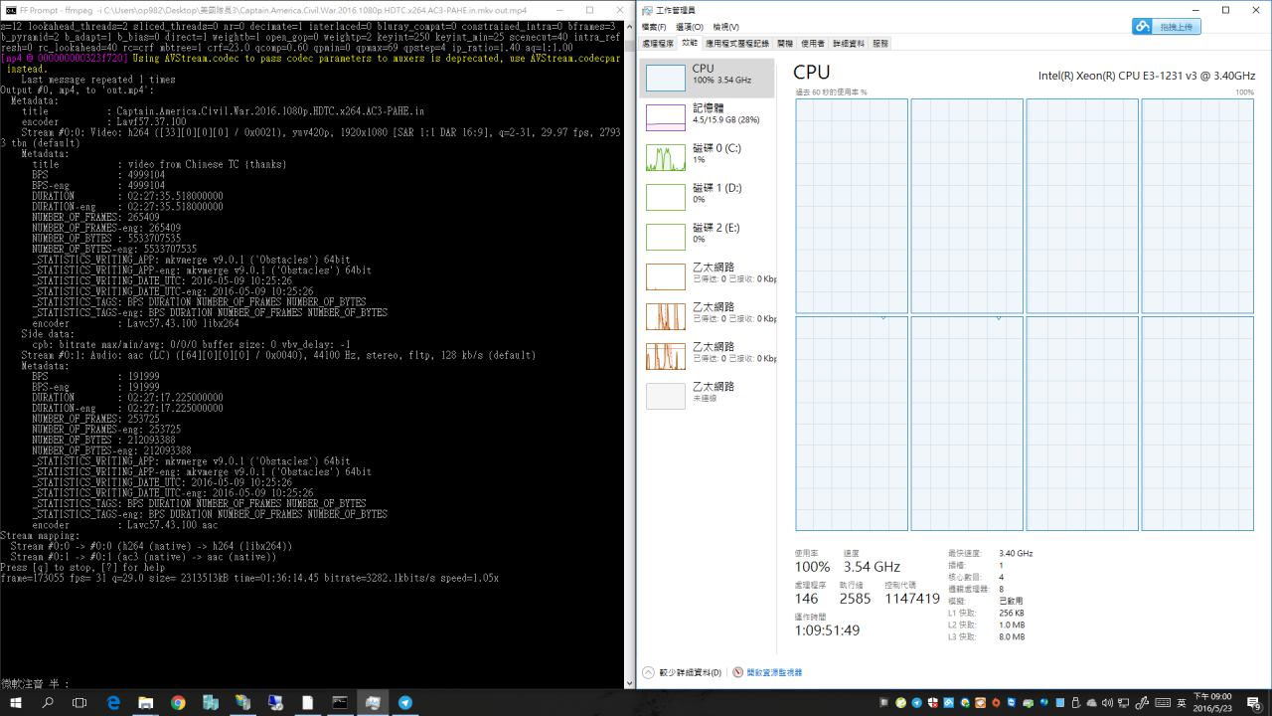
Task: Click the Windows Start button
Action: tap(16, 702)
